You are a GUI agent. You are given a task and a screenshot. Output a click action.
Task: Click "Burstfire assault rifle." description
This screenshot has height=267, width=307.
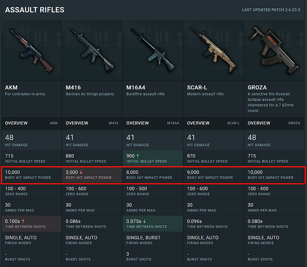click(146, 94)
